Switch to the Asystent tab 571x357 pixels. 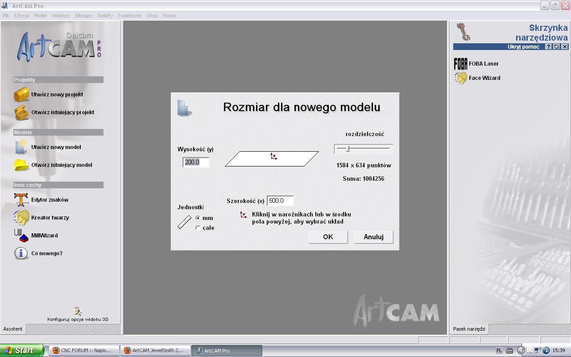[x=13, y=329]
